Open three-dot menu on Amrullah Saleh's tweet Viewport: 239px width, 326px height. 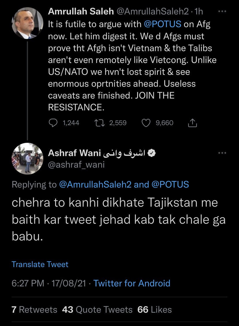click(222, 12)
